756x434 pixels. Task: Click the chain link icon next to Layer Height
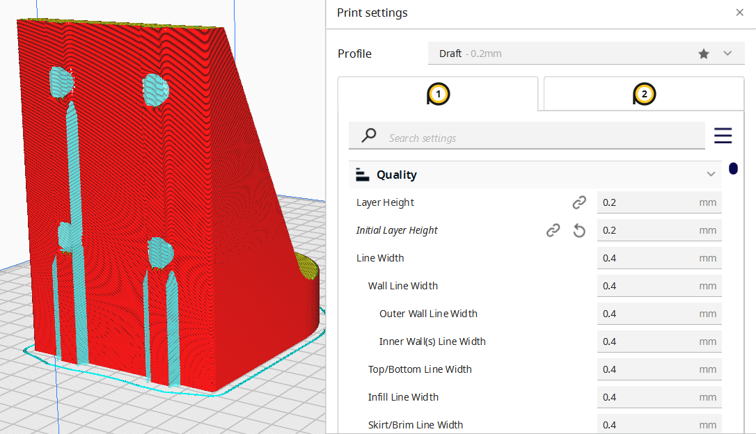click(x=579, y=202)
